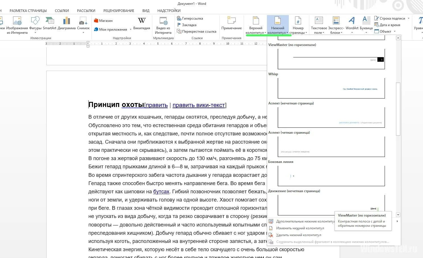Screen dimensions: 423x258
Task: Insert Дата и время
Action: [x=387, y=25]
